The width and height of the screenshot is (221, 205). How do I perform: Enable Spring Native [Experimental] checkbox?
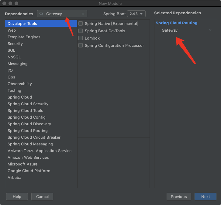[81, 23]
